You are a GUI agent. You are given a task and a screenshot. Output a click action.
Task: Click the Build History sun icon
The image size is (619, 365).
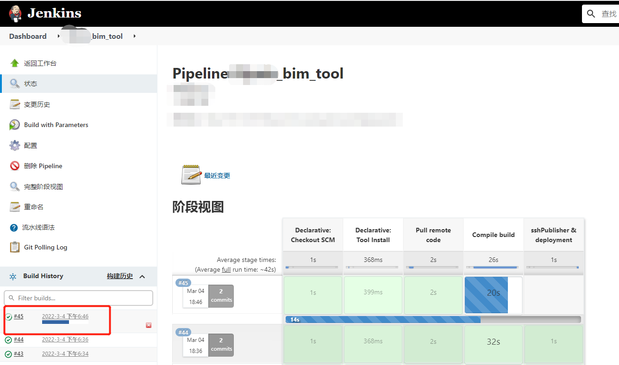[x=13, y=276]
